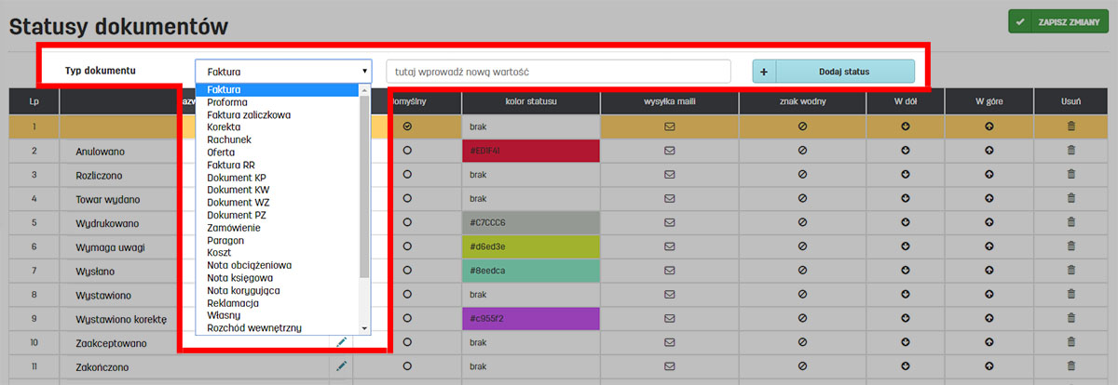Set Anulowano as default status
The image size is (1118, 385).
pyautogui.click(x=407, y=150)
